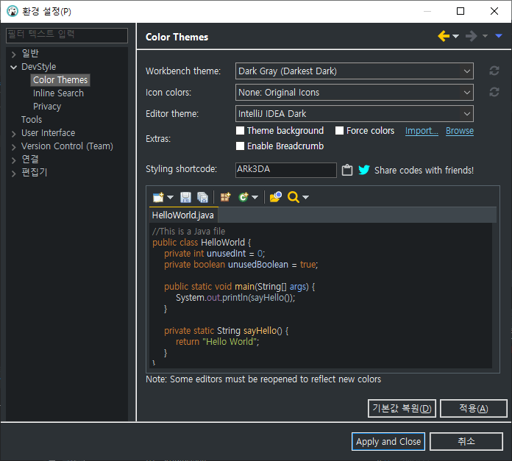The image size is (512, 461).
Task: Click refresh icon beside Workbench theme
Action: tap(494, 71)
